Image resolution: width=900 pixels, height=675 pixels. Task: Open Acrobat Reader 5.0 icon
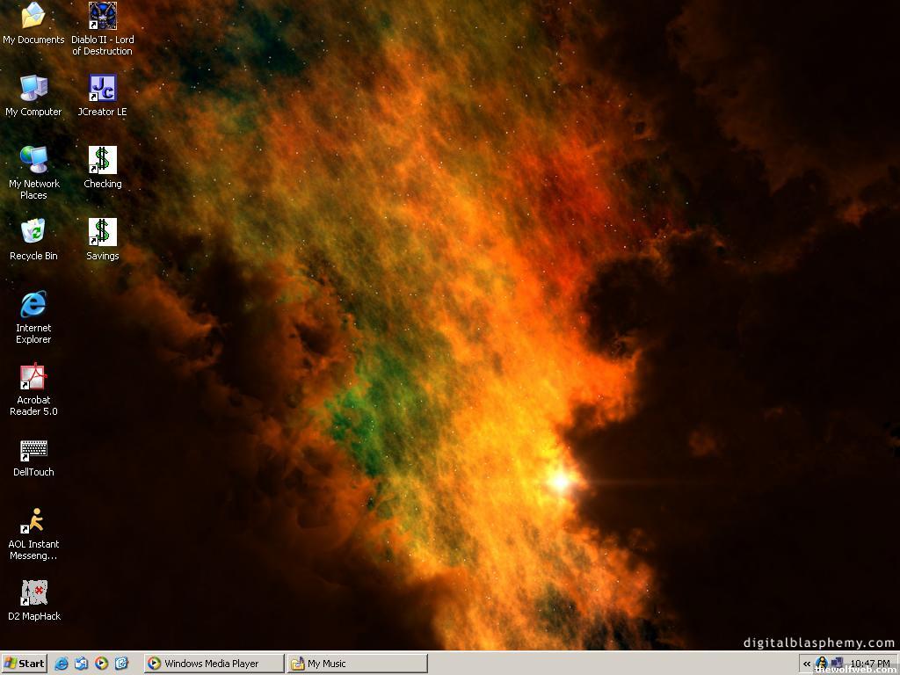33,377
